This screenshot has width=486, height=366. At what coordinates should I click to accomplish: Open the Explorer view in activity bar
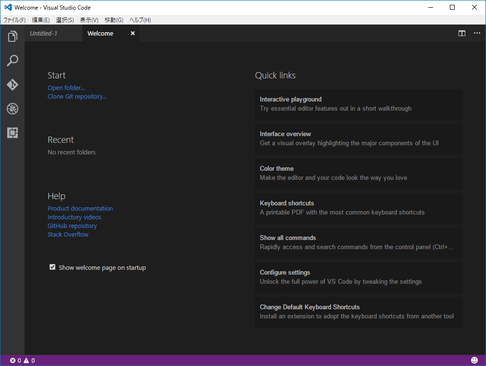[13, 36]
